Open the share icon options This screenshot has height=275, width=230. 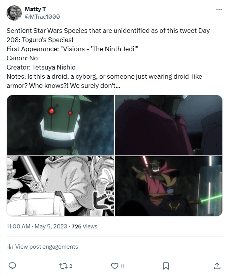[217, 265]
